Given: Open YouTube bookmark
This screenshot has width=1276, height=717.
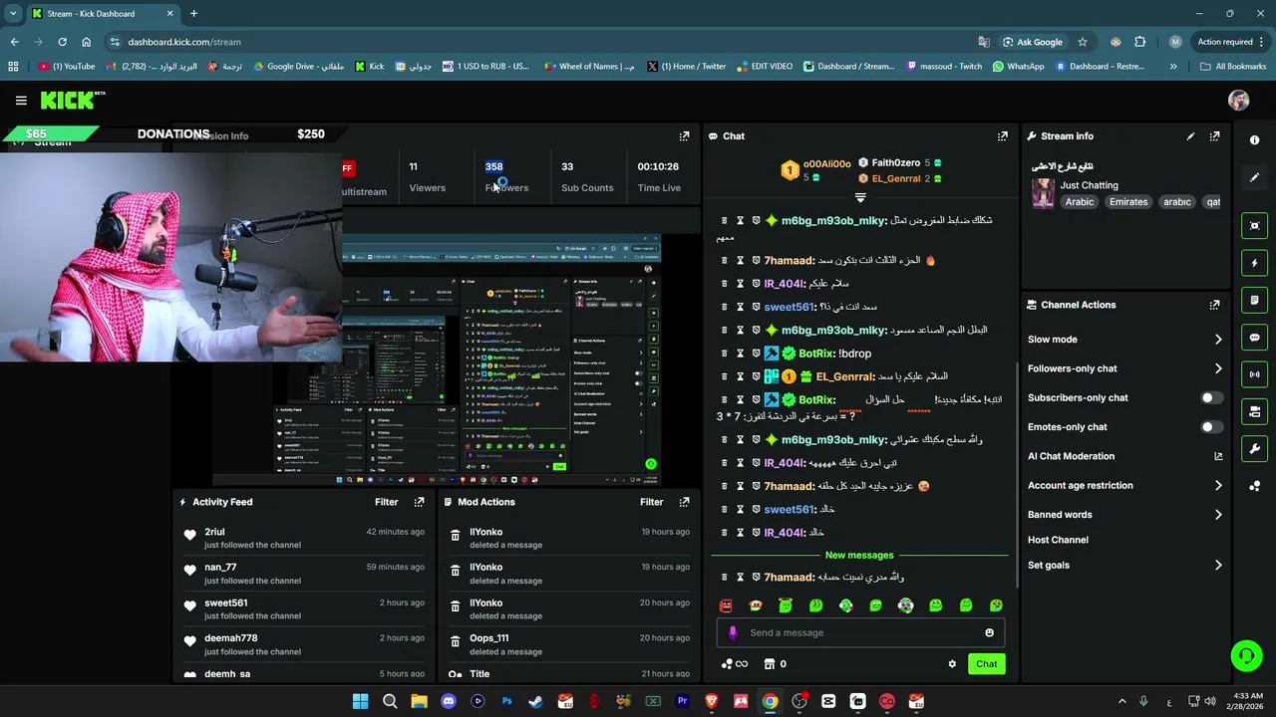Looking at the screenshot, I should pyautogui.click(x=67, y=67).
